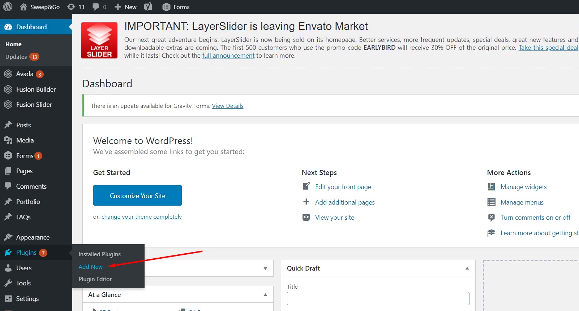Click the comments toggle icon in More Actions
The height and width of the screenshot is (311, 579).
(492, 218)
